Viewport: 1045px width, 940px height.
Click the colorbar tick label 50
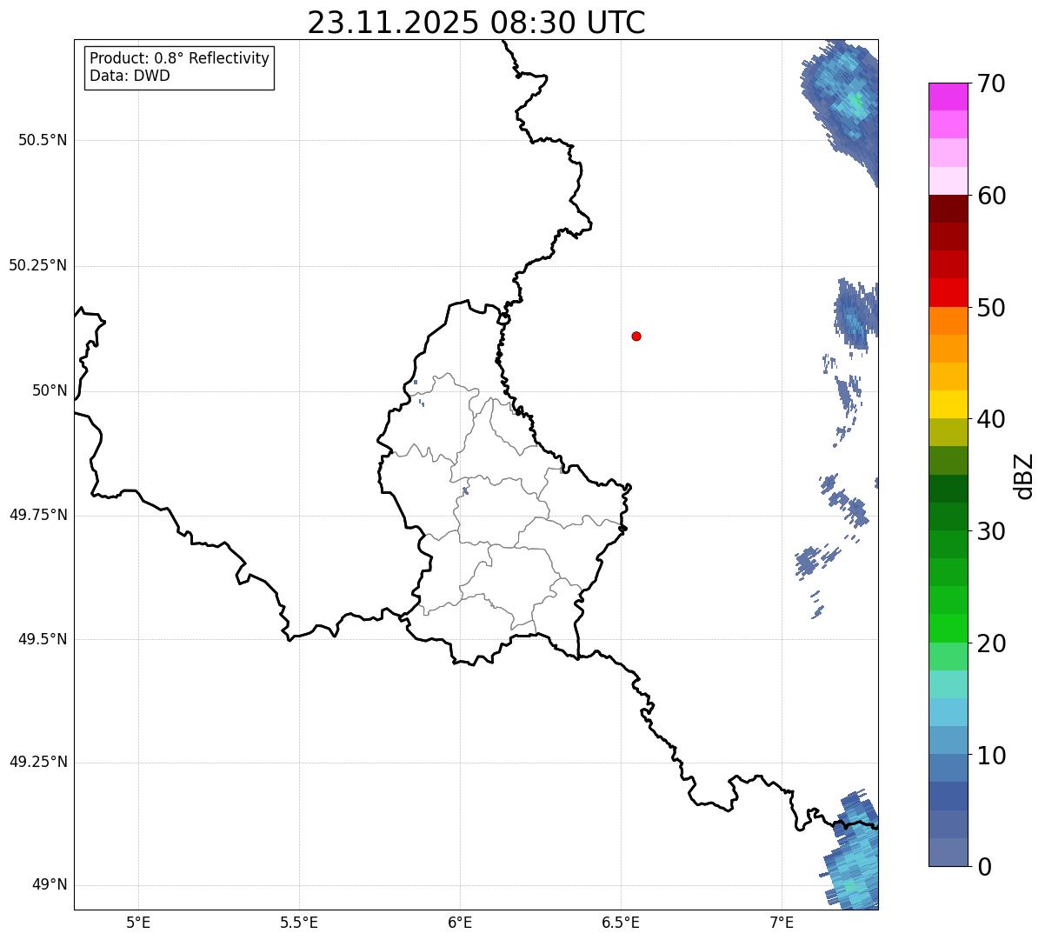[991, 308]
